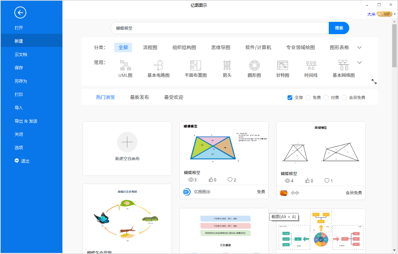The height and width of the screenshot is (254, 398).
Task: Click the 新建空白画布 plus thumbnail
Action: [127, 142]
